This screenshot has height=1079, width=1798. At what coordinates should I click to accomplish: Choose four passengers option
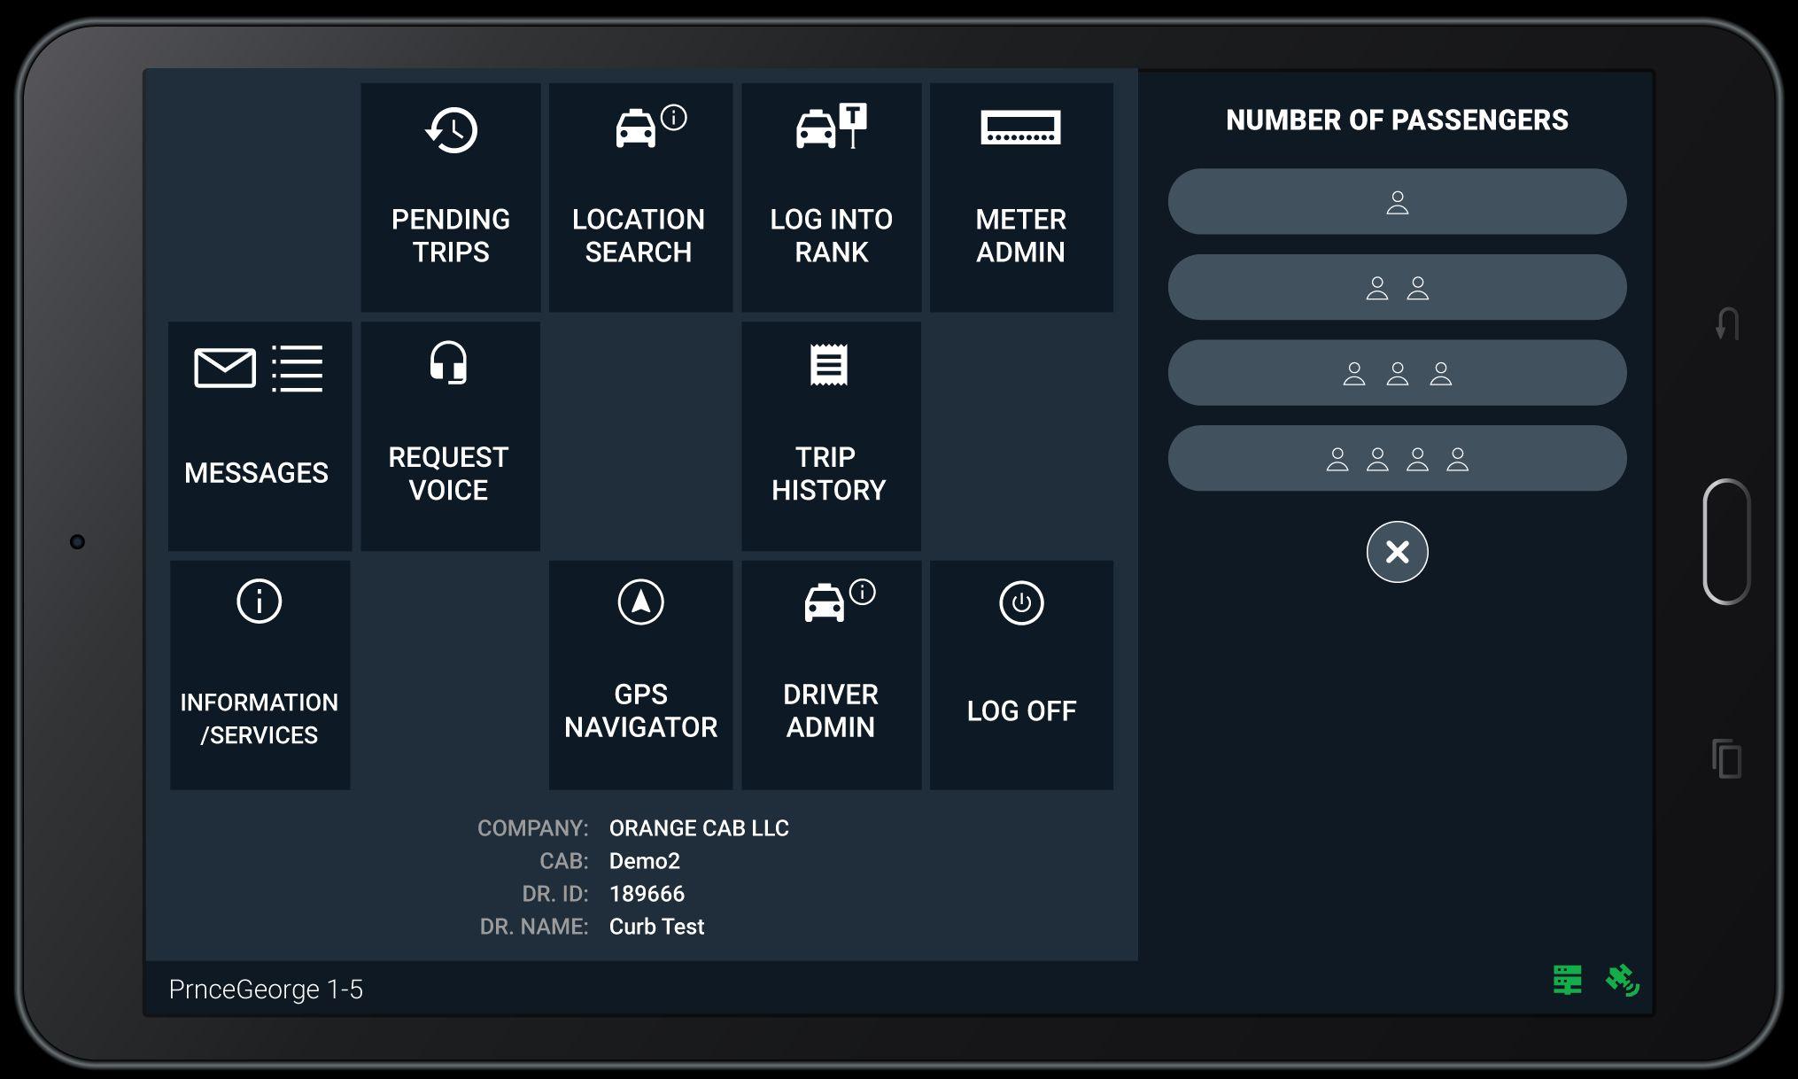click(1397, 458)
